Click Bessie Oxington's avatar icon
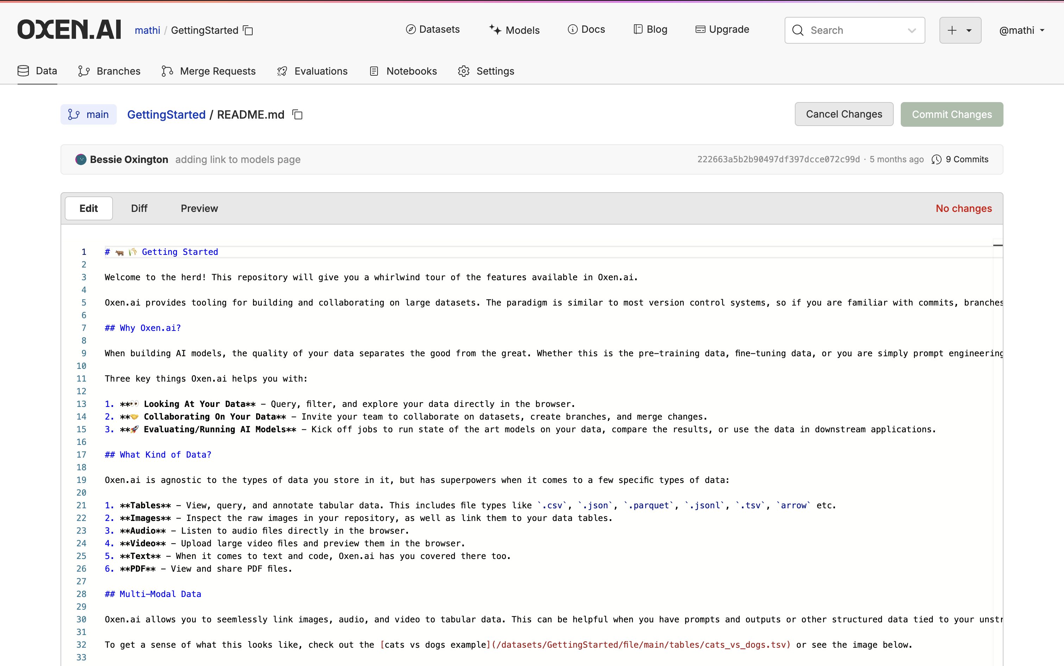Image resolution: width=1064 pixels, height=666 pixels. pos(81,159)
